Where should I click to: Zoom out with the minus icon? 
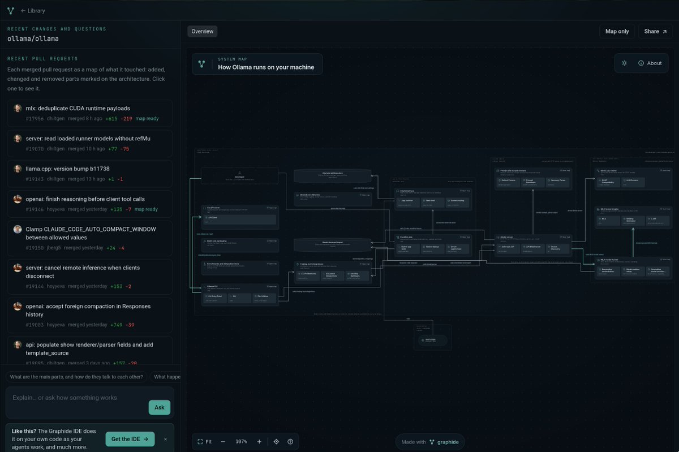coord(223,441)
